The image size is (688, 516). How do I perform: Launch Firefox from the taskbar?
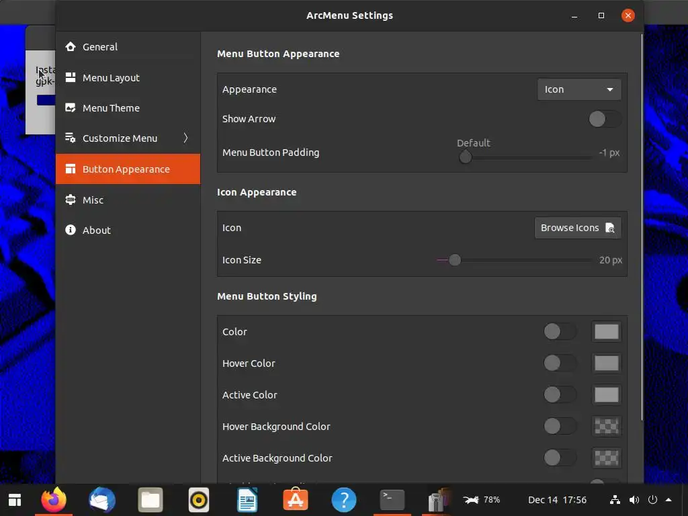[x=54, y=500]
